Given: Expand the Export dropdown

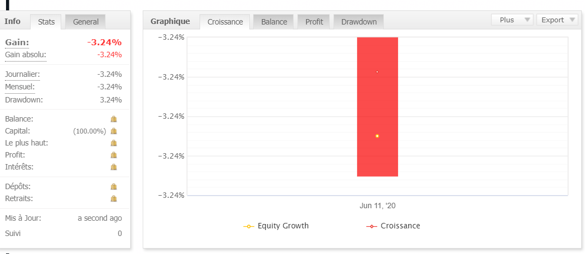Looking at the screenshot, I should coord(557,20).
